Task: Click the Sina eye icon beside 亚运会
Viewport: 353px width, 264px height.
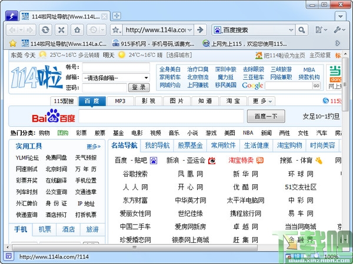Action: pos(212,161)
